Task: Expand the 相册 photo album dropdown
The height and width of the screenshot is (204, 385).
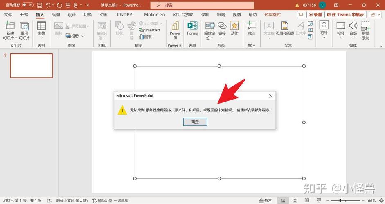Action: click(x=82, y=36)
